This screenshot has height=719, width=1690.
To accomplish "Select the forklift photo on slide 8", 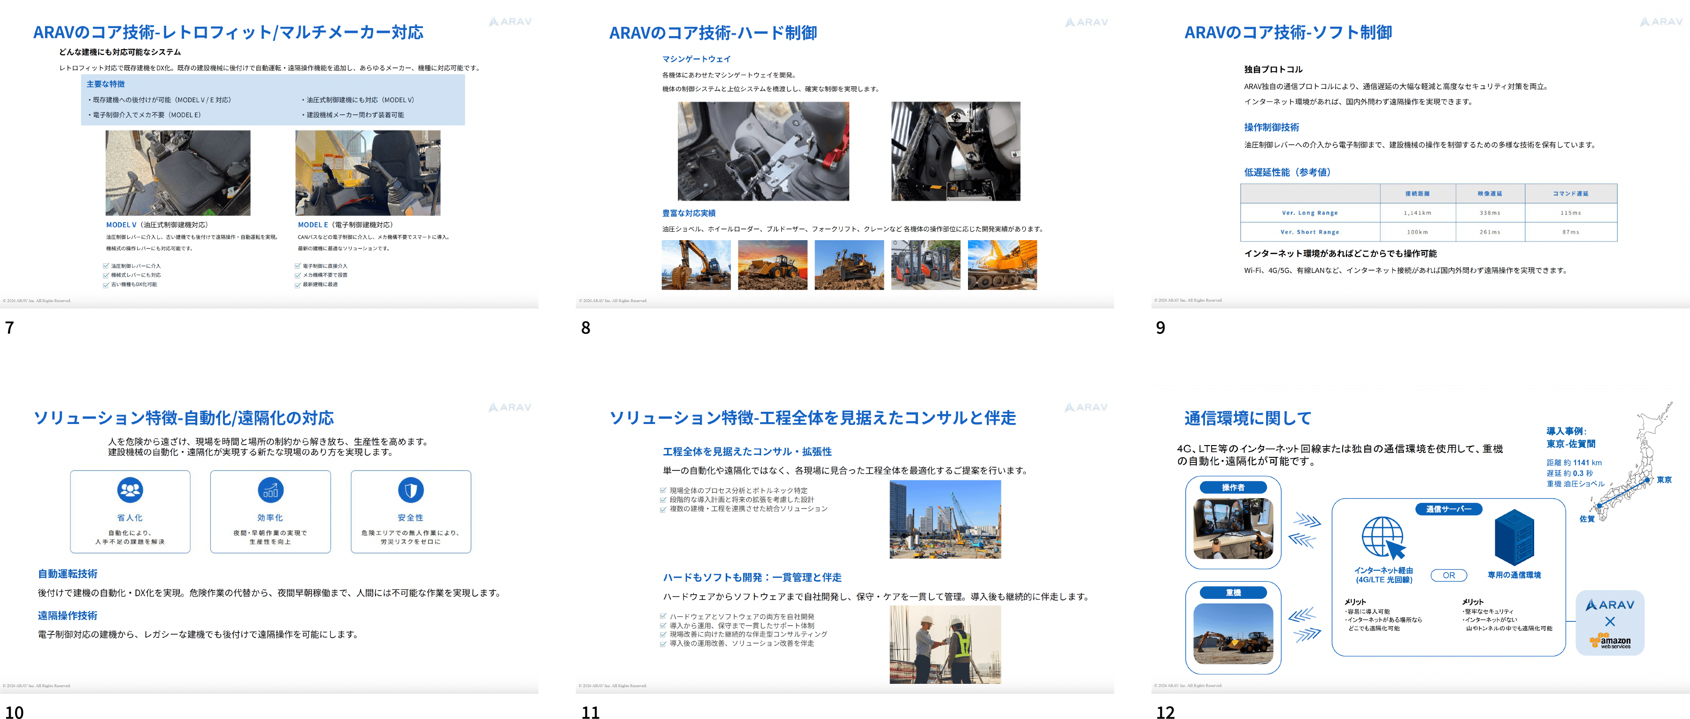I will 925,265.
